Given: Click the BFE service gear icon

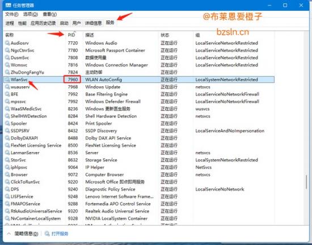Looking at the screenshot, I should pyautogui.click(x=7, y=94).
